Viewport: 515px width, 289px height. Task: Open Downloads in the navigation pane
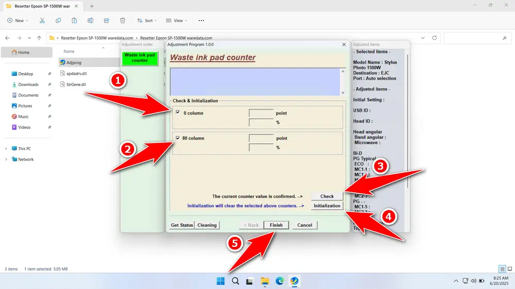coord(28,85)
